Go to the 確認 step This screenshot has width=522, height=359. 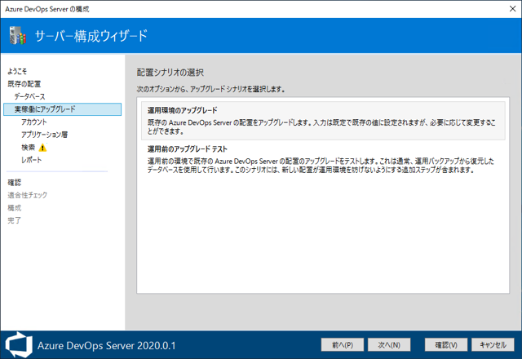coord(15,183)
